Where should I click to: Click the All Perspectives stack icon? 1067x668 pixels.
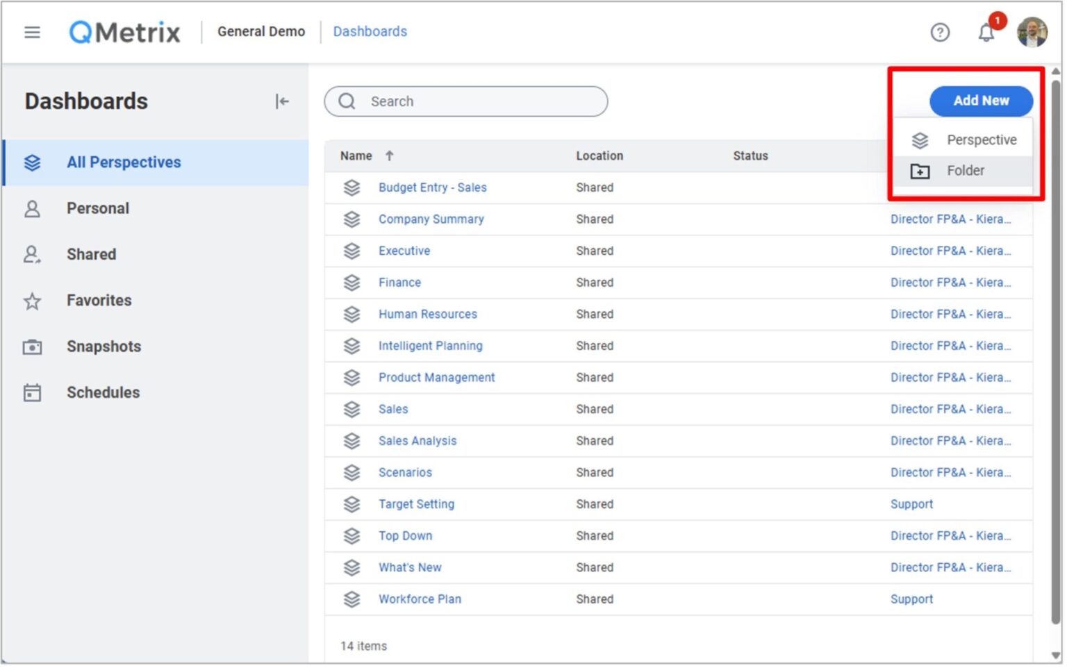click(x=32, y=162)
